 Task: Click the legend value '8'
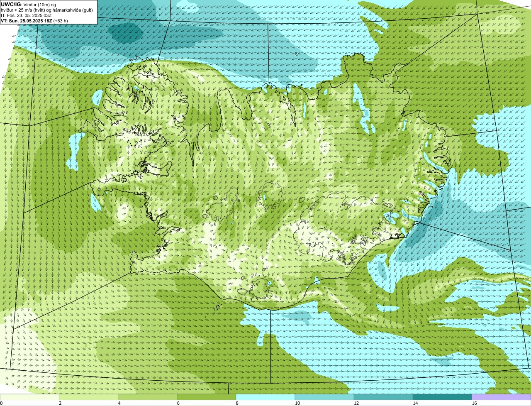pos(237,403)
